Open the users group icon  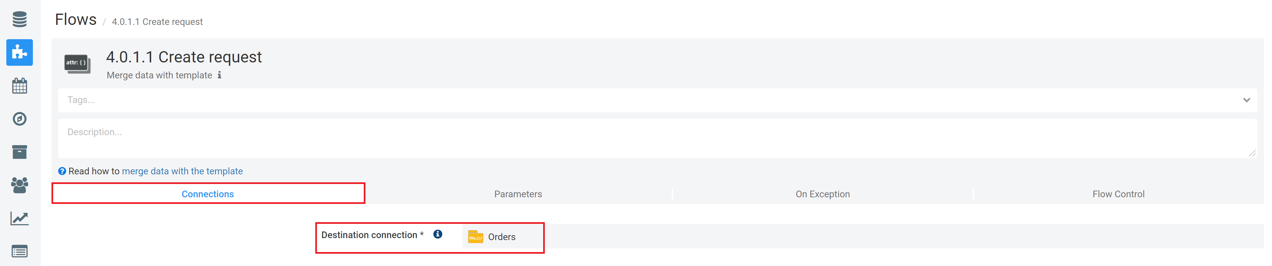click(x=20, y=185)
